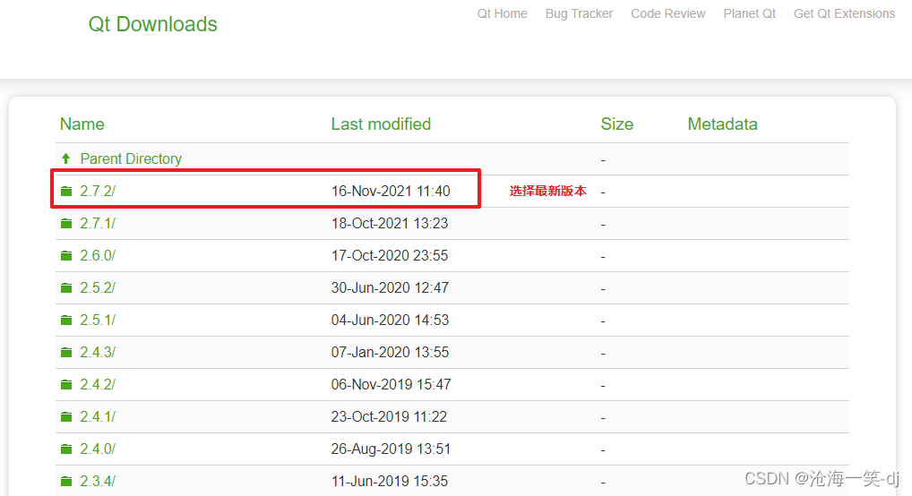Click the folder icon beside 2.6.0/
The height and width of the screenshot is (496, 912).
coord(66,256)
